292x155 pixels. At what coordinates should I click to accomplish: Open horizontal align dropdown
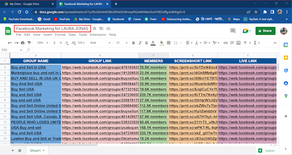pyautogui.click(x=189, y=43)
